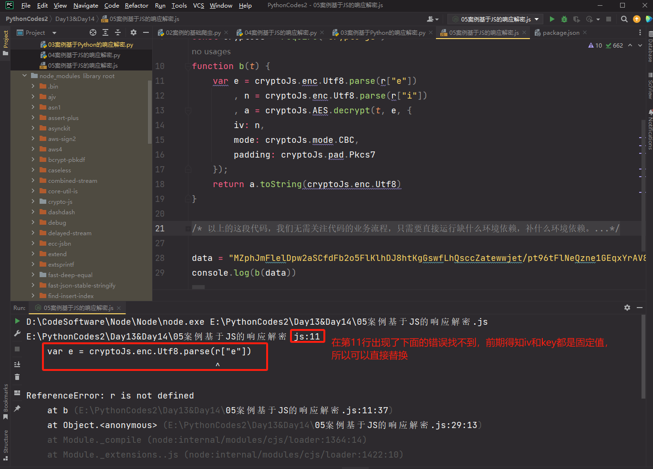Open the Navigate menu
The image size is (653, 469).
pyautogui.click(x=86, y=5)
